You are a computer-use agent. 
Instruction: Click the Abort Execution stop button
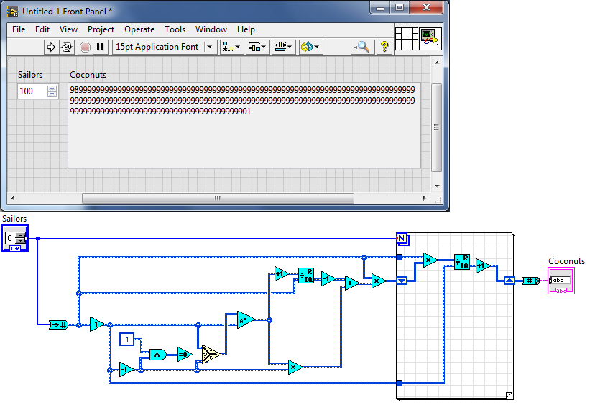click(85, 47)
